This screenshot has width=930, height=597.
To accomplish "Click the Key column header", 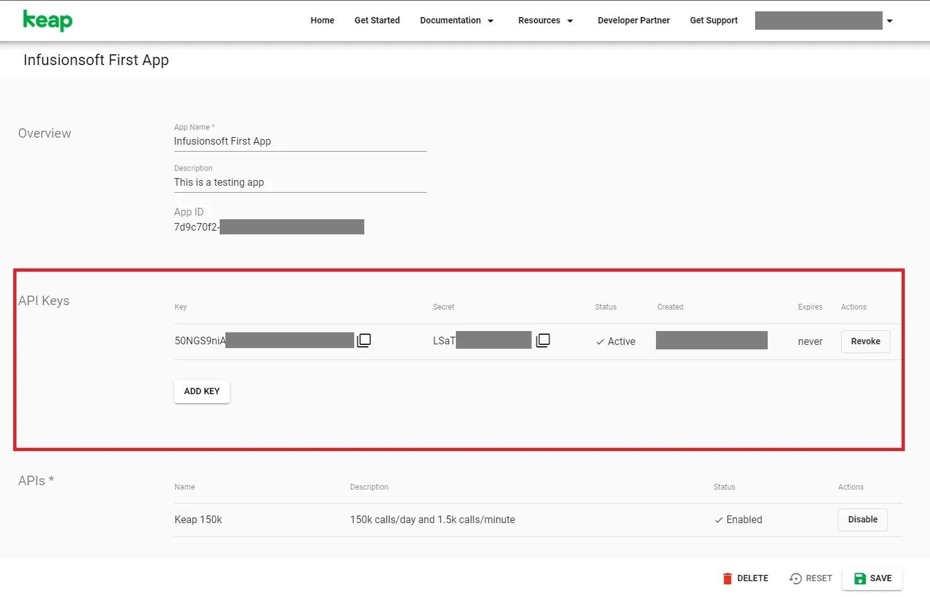I will [x=181, y=307].
